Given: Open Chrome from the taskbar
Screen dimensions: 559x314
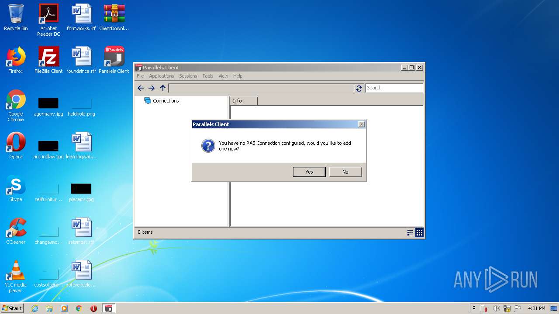Looking at the screenshot, I should pos(79,308).
